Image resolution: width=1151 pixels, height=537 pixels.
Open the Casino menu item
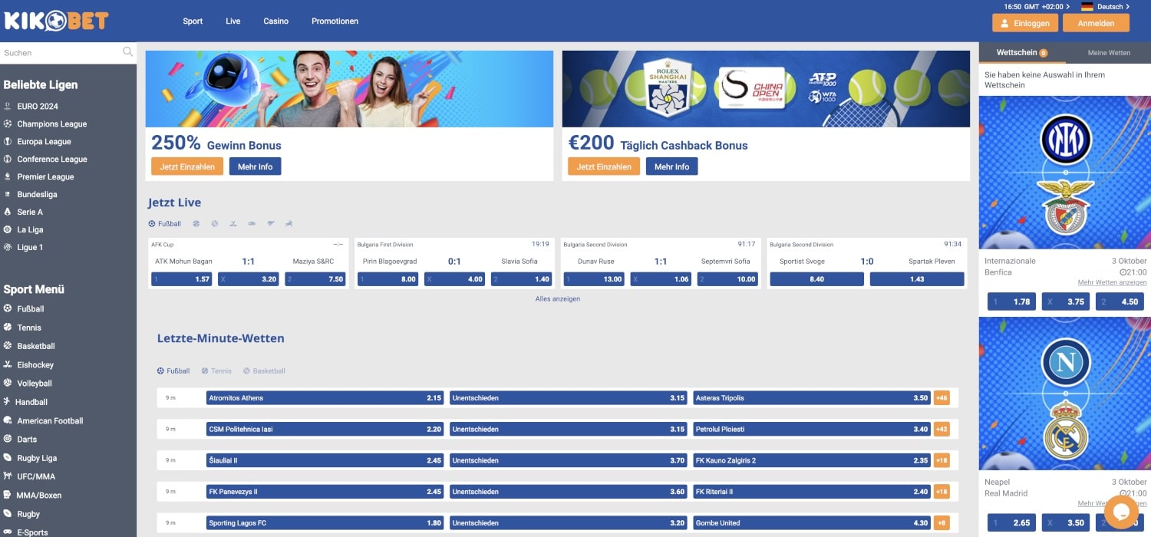[x=276, y=21]
